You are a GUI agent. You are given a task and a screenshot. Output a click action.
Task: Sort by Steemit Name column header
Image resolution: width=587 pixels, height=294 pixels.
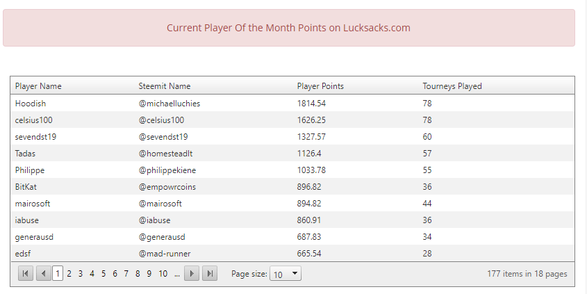(165, 86)
